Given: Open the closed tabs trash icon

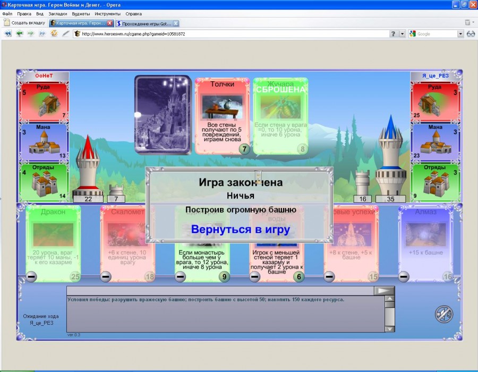Looking at the screenshot, I should pos(467,22).
